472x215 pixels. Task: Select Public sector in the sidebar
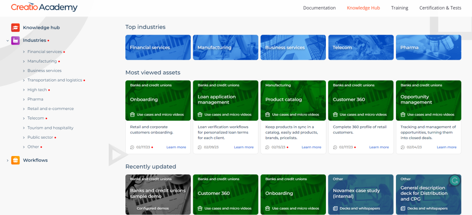(x=41, y=137)
